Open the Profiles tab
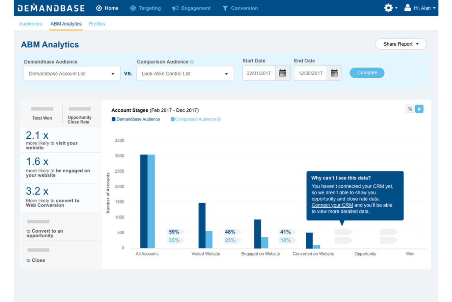 point(97,24)
